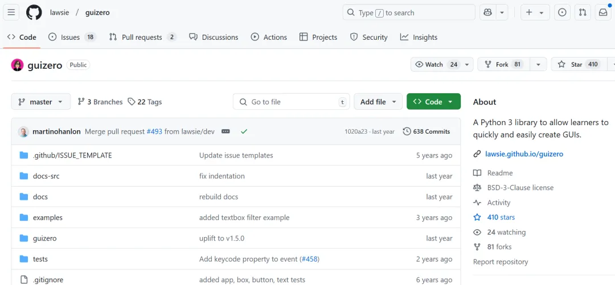The height and width of the screenshot is (285, 615).
Task: Open the green Code dropdown button
Action: (x=433, y=101)
